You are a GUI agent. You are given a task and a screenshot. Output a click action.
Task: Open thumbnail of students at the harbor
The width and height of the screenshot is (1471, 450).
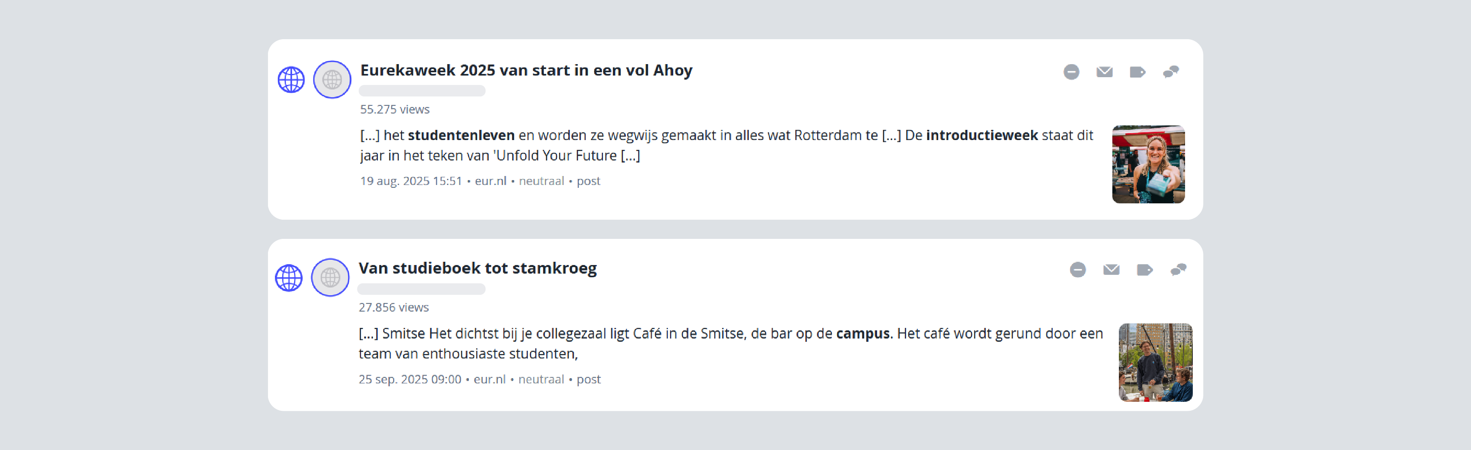coord(1155,362)
